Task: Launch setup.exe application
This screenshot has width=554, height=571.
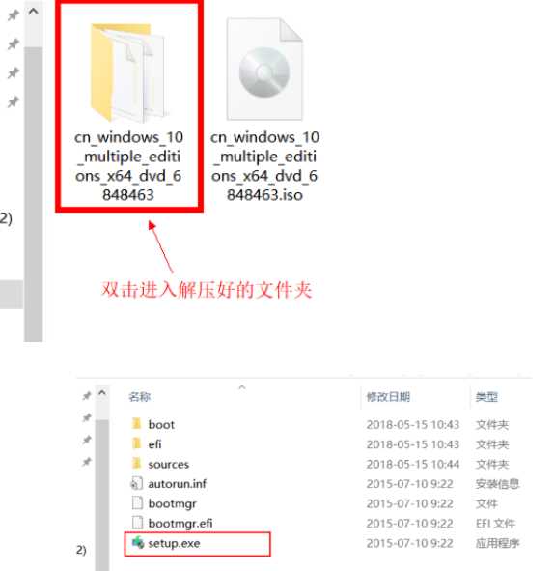Action: coord(197,544)
